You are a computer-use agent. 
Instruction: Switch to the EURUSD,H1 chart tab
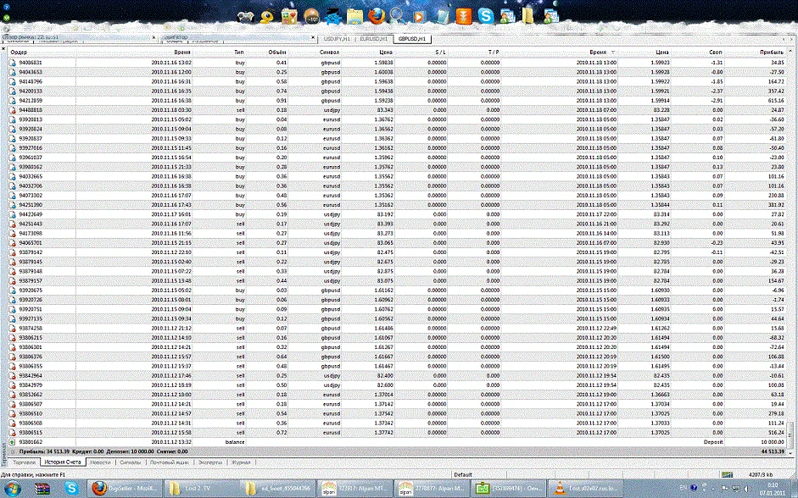pyautogui.click(x=373, y=39)
